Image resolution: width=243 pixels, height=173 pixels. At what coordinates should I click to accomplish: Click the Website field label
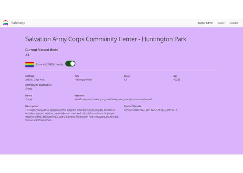click(x=79, y=96)
